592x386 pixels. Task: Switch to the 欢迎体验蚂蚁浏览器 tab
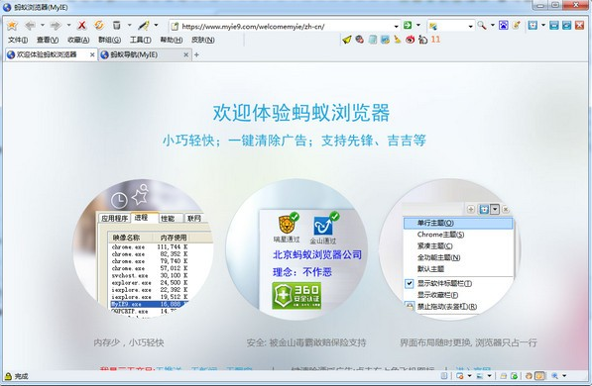51,54
